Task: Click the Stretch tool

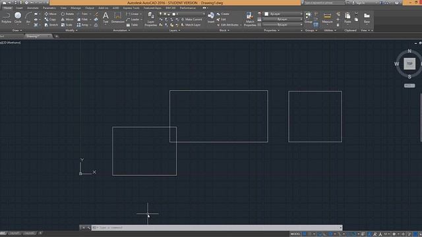Action: (x=51, y=25)
